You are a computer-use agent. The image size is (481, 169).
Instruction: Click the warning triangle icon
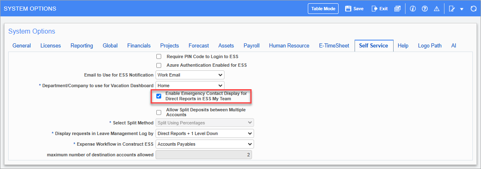(437, 9)
